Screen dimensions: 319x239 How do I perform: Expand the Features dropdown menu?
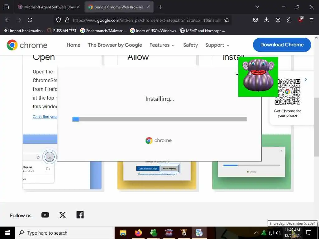click(162, 45)
